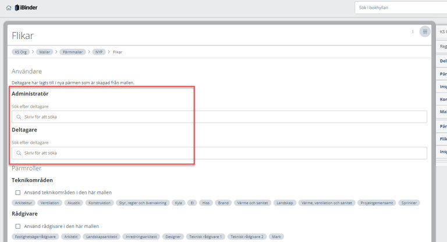Click search icon in Administratör field
Screen dimensions: 447x242
click(19, 117)
